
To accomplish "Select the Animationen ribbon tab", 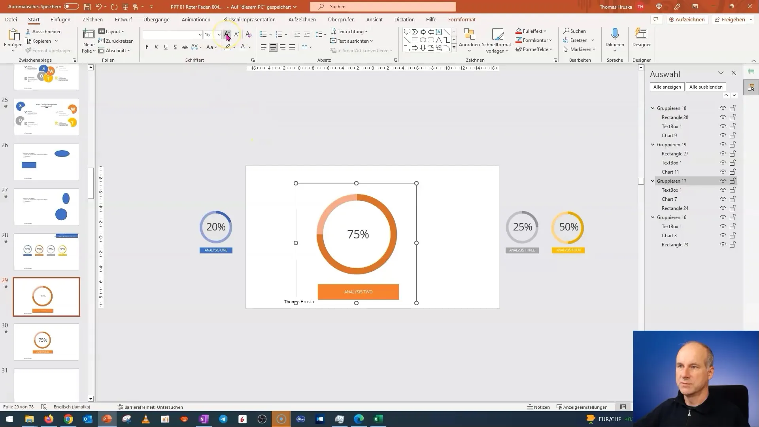I will pyautogui.click(x=196, y=19).
